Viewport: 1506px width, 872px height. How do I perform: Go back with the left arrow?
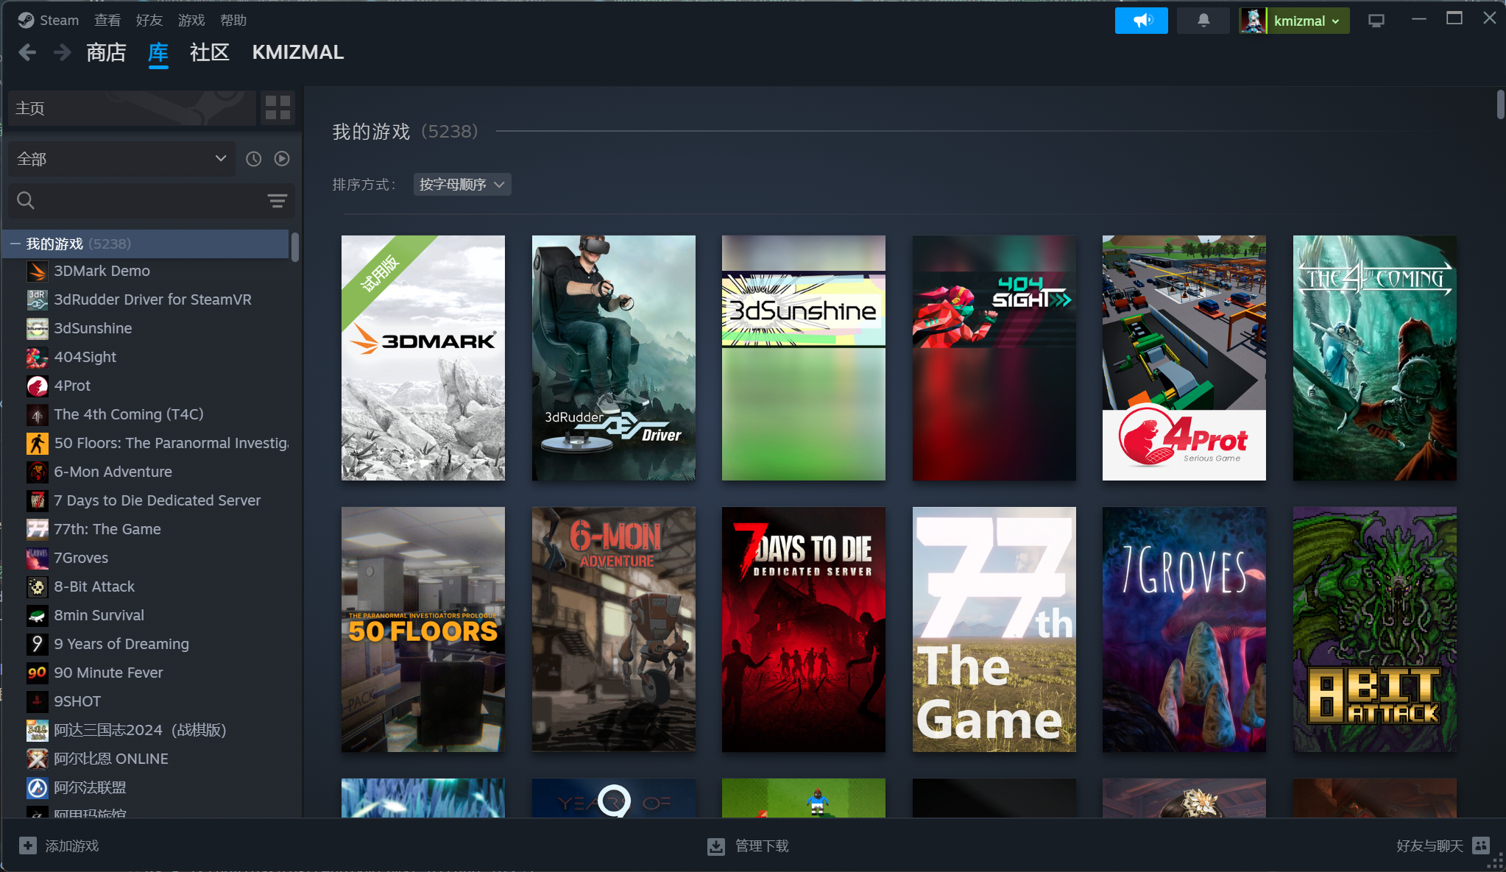click(x=27, y=52)
